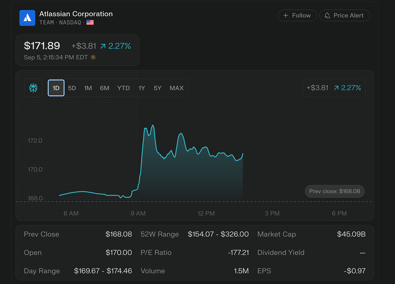Click the Sep 5, 2:15:34 PM EDT timestamp
This screenshot has height=284, width=395.
point(56,57)
